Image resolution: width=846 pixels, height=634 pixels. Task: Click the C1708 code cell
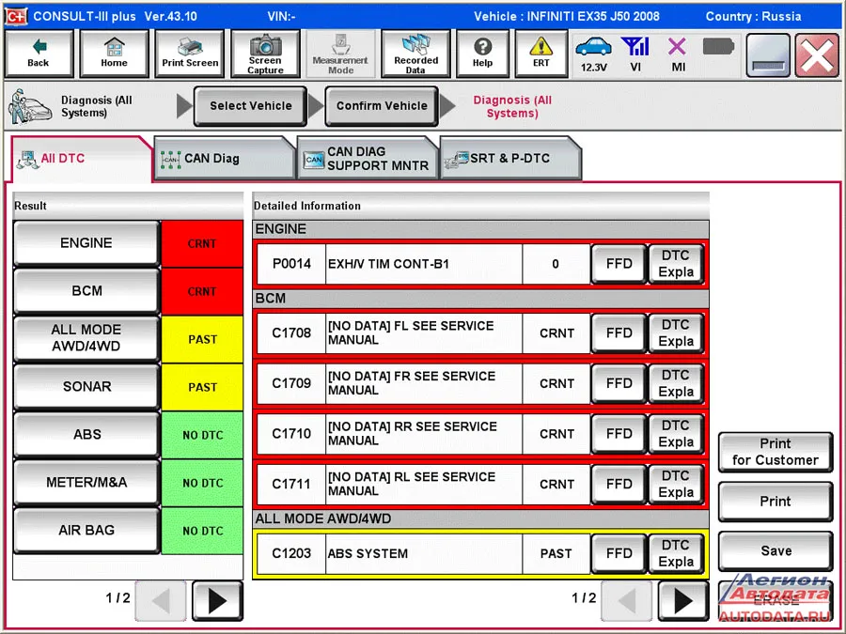click(x=291, y=333)
